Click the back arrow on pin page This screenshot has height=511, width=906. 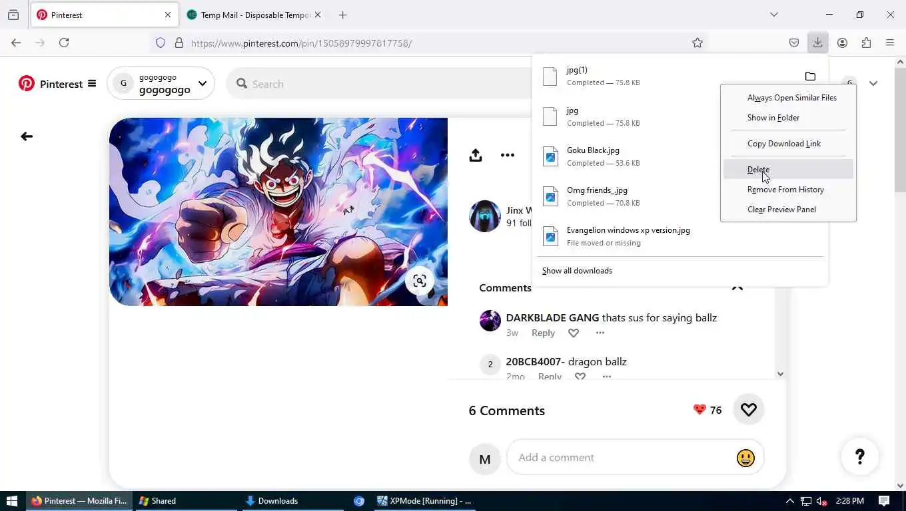[x=27, y=136]
